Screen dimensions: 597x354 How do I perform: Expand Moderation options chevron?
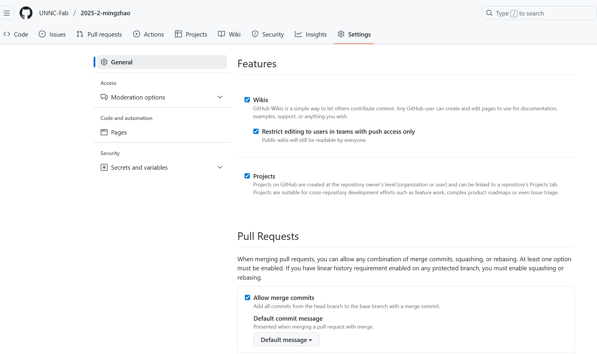click(x=220, y=97)
